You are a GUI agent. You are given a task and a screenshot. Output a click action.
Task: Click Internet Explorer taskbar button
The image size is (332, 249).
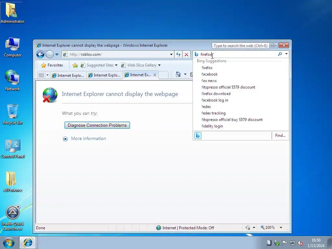pyautogui.click(x=28, y=243)
